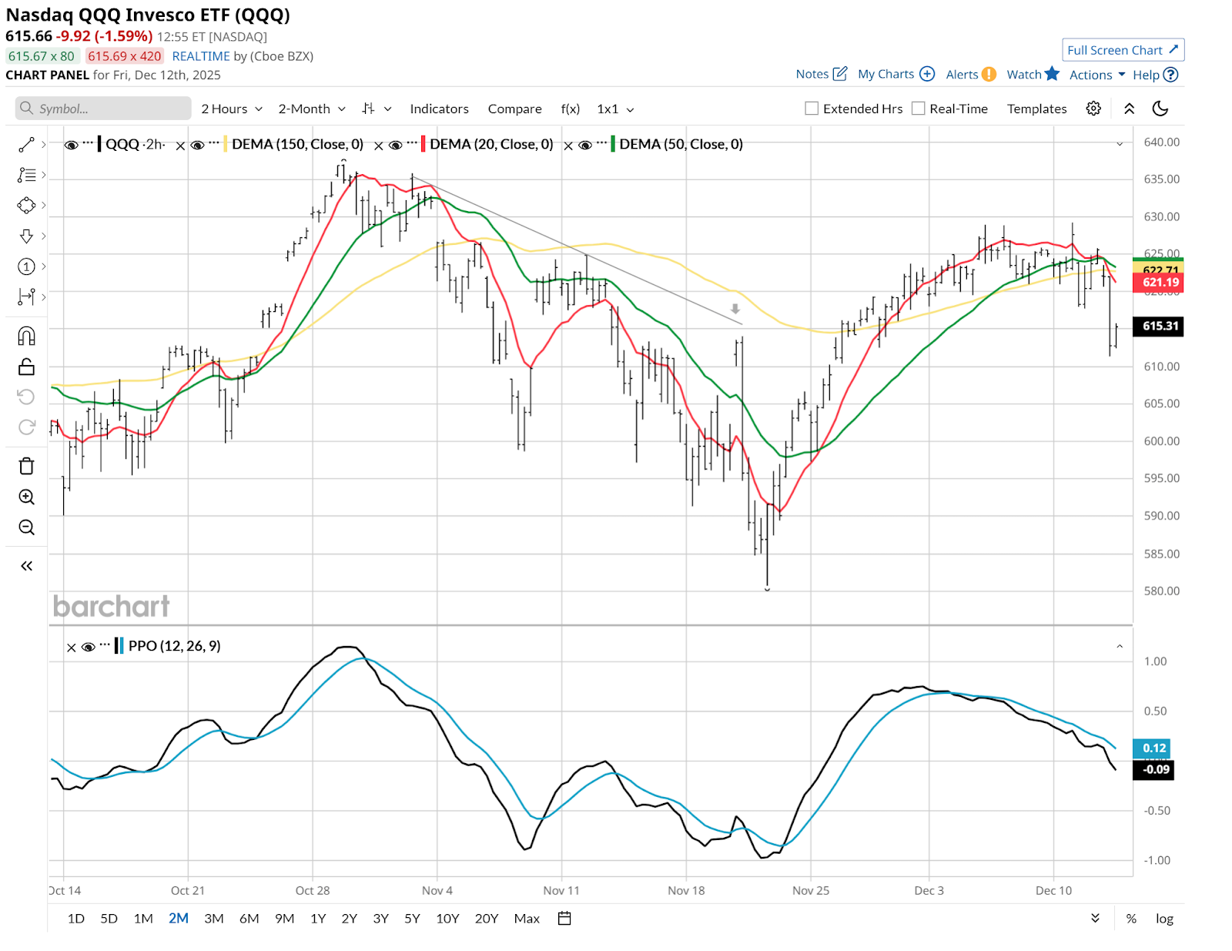This screenshot has height=951, width=1232.
Task: Open more options for DEMA (150)
Action: point(214,143)
